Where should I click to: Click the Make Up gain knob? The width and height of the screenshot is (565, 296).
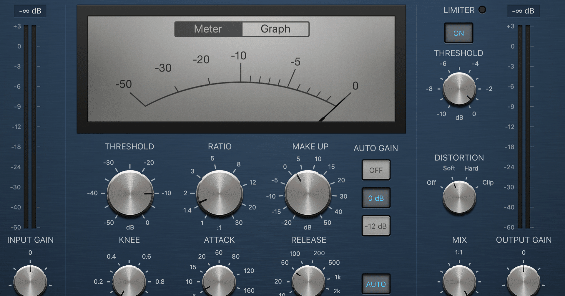point(308,194)
